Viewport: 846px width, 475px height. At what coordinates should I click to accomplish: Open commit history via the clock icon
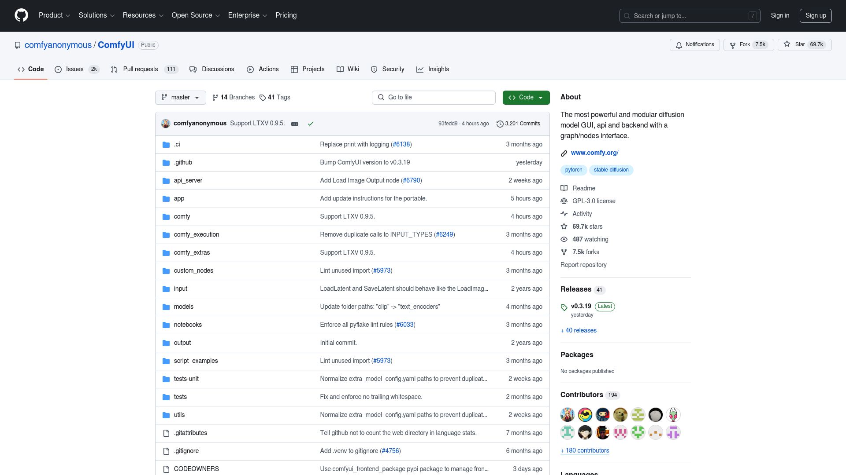[500, 124]
